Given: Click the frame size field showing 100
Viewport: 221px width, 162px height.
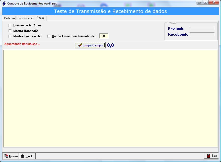Looking at the screenshot, I should pos(104,36).
